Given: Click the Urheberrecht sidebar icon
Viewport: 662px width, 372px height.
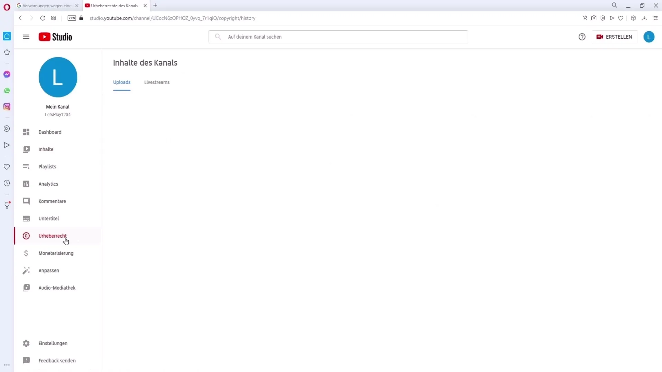Looking at the screenshot, I should coord(26,236).
